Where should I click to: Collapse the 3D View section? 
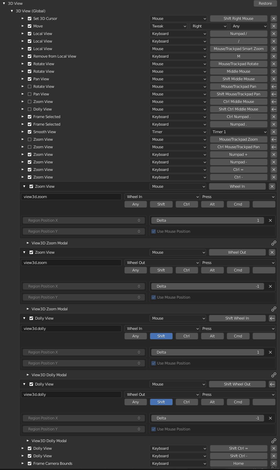(4, 3)
